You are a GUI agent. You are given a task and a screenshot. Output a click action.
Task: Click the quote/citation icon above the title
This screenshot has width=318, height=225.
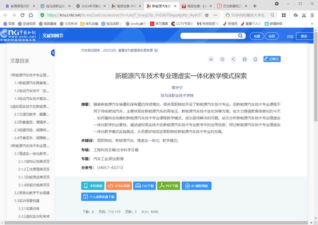[x=211, y=59]
